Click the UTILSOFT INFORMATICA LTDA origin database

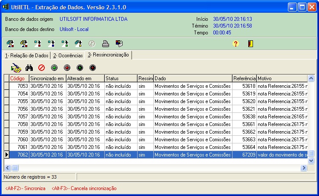94,19
